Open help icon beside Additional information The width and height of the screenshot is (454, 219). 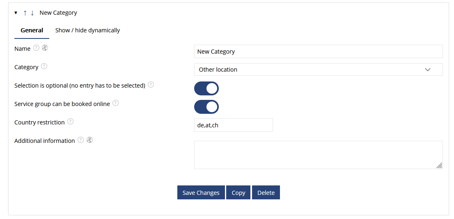81,140
